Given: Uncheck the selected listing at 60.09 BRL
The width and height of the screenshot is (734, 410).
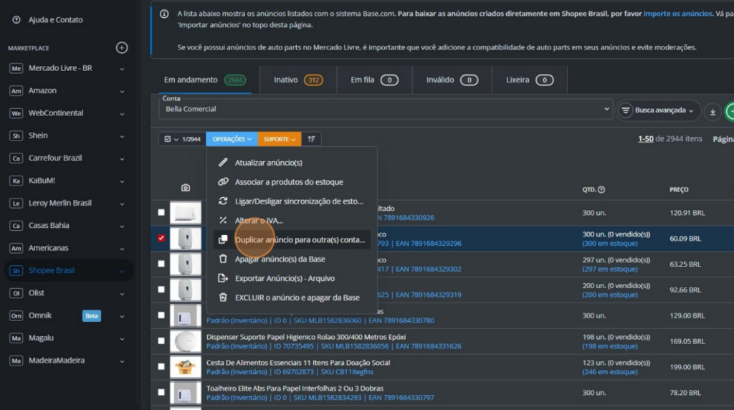Looking at the screenshot, I should pyautogui.click(x=161, y=238).
